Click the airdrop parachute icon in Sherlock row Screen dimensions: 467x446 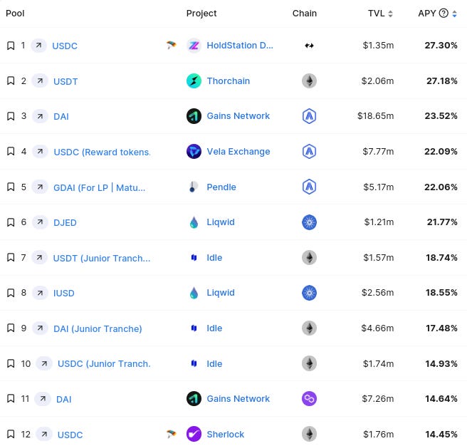tap(172, 434)
